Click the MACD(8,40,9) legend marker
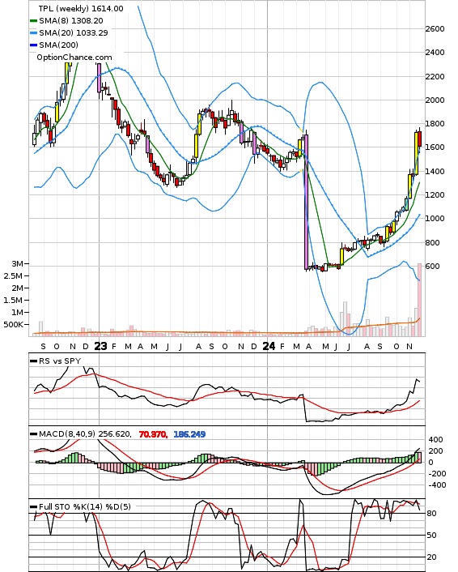Image resolution: width=458 pixels, height=572 pixels. (33, 434)
